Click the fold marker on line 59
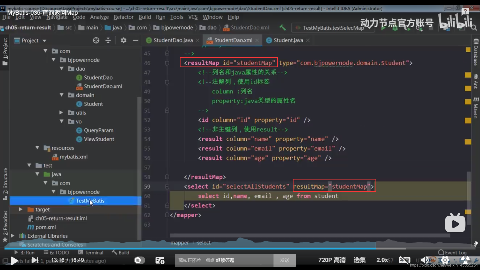This screenshot has height=270, width=480. pos(167,186)
